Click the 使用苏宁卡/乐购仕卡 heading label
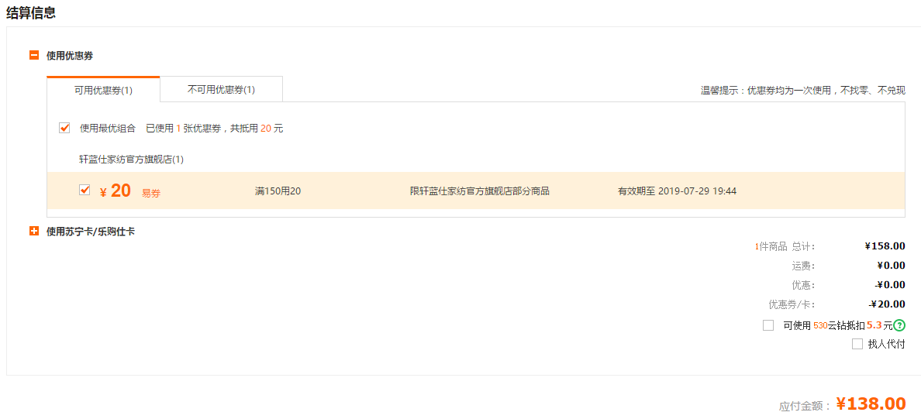This screenshot has height=419, width=921. point(91,232)
